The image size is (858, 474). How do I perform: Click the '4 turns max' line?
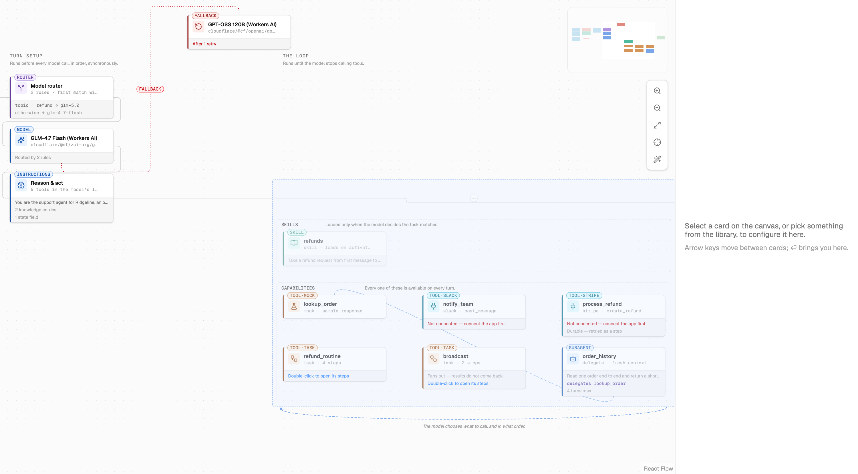pyautogui.click(x=579, y=391)
